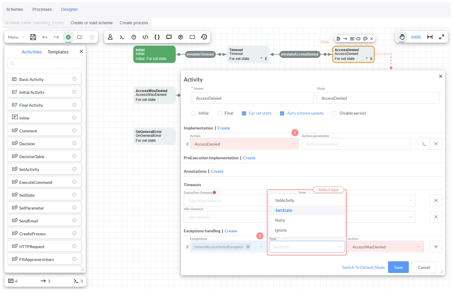Switch to the Templates tab
This screenshot has height=294, width=453.
[58, 52]
